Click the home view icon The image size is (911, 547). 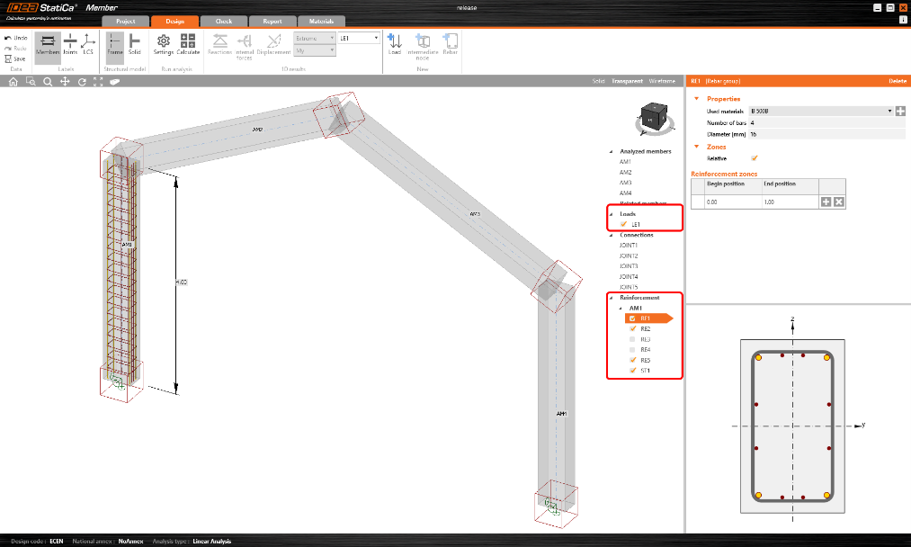(x=13, y=81)
